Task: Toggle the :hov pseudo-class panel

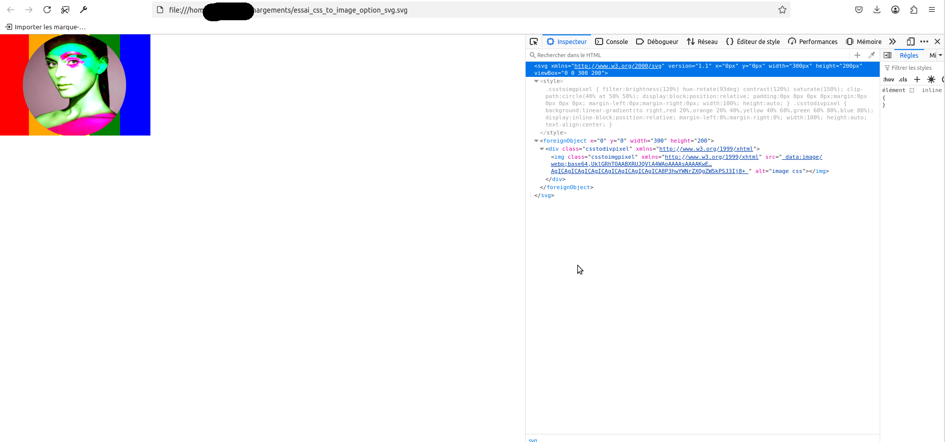Action: [889, 79]
